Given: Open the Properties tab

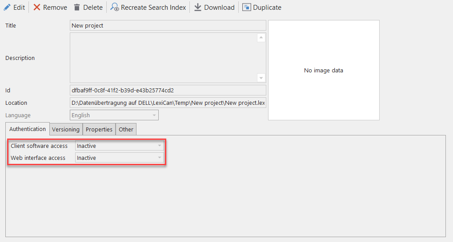Looking at the screenshot, I should tap(99, 129).
